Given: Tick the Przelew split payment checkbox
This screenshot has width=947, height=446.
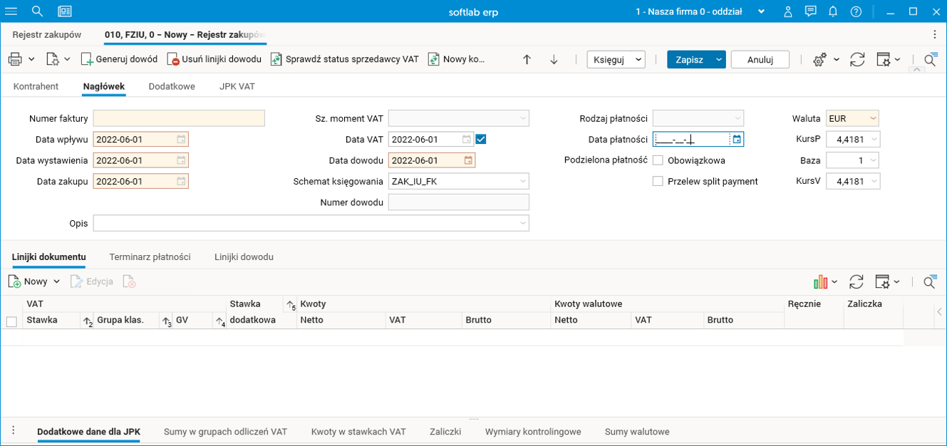Looking at the screenshot, I should (x=658, y=182).
